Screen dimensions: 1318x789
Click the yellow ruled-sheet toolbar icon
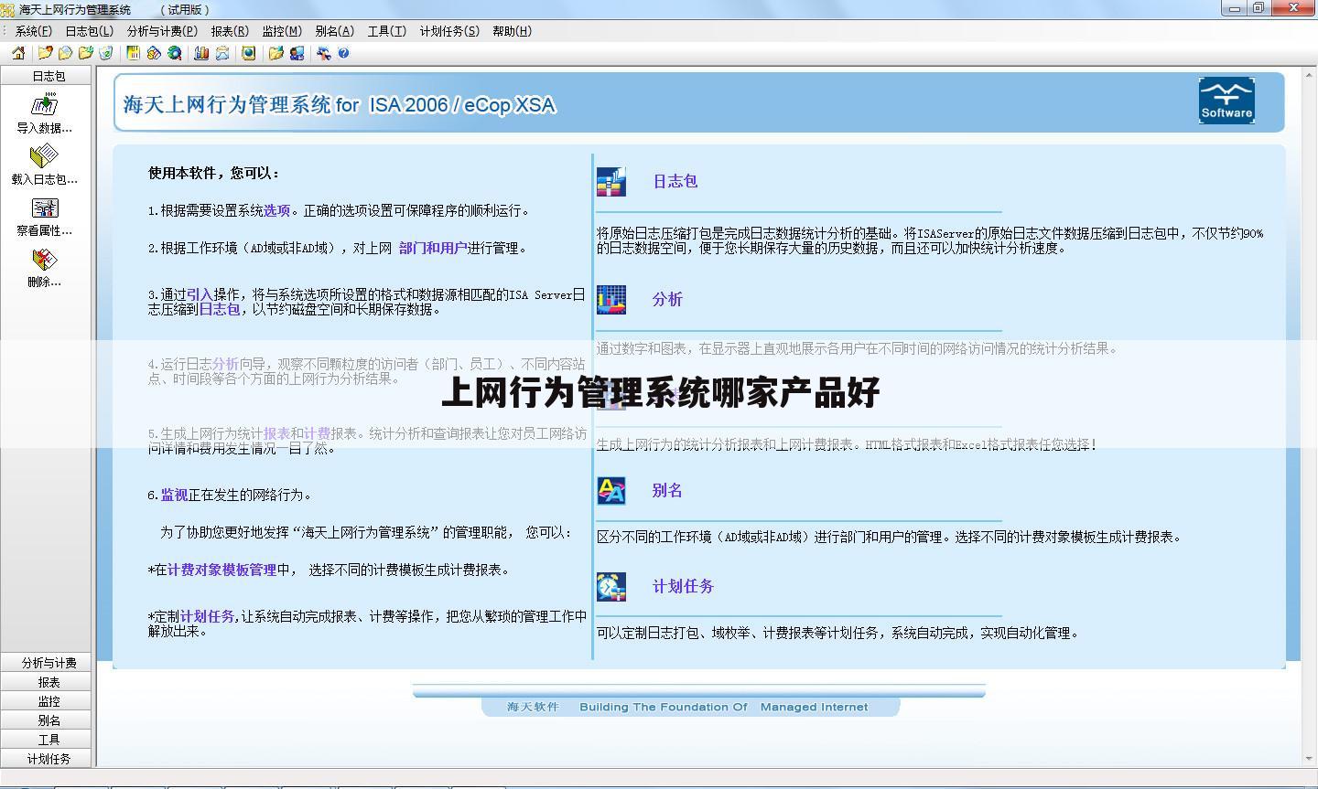[x=134, y=53]
